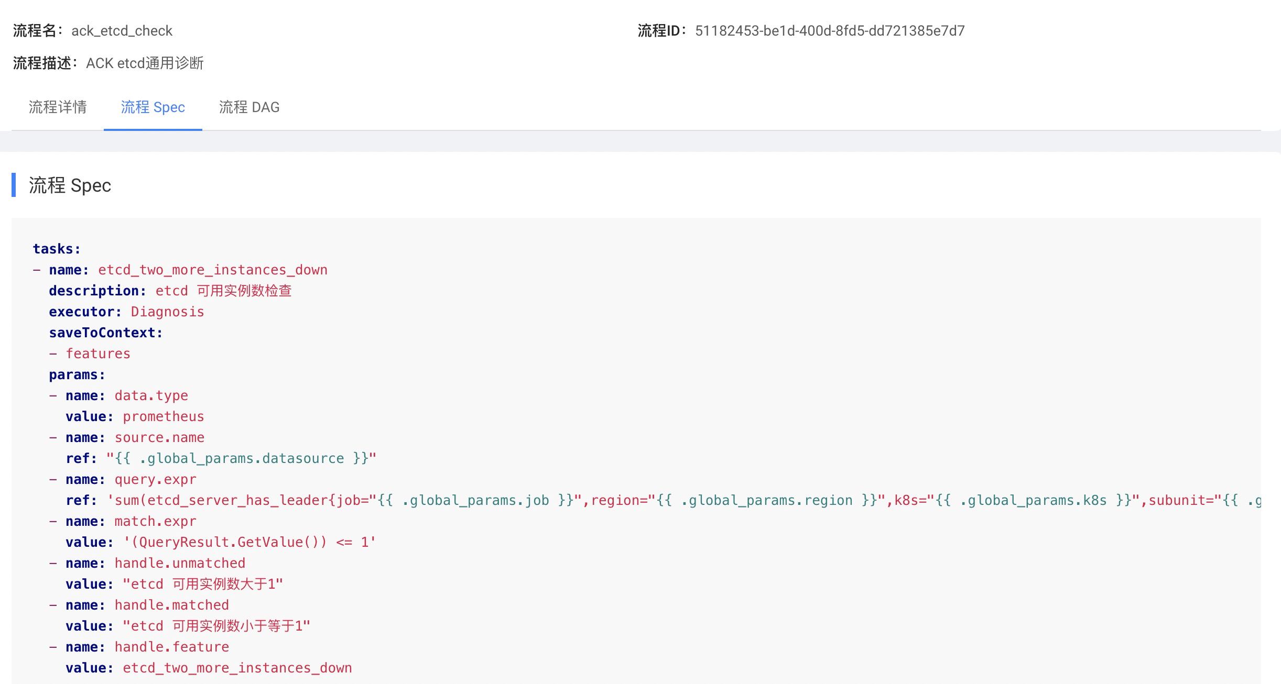The image size is (1281, 684).
Task: Click the 流程 Spec section heading
Action: [x=70, y=185]
